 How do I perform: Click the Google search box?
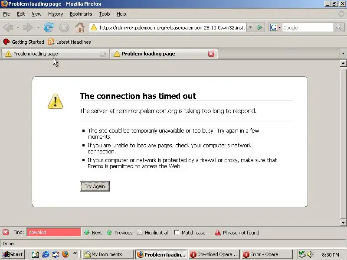tap(308, 28)
